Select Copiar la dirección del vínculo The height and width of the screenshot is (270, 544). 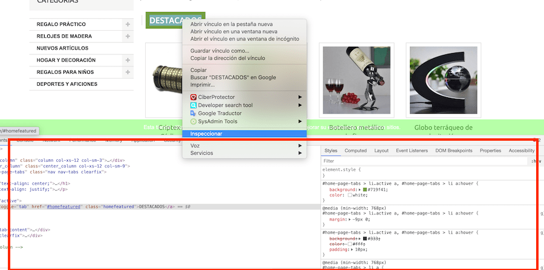pyautogui.click(x=228, y=58)
